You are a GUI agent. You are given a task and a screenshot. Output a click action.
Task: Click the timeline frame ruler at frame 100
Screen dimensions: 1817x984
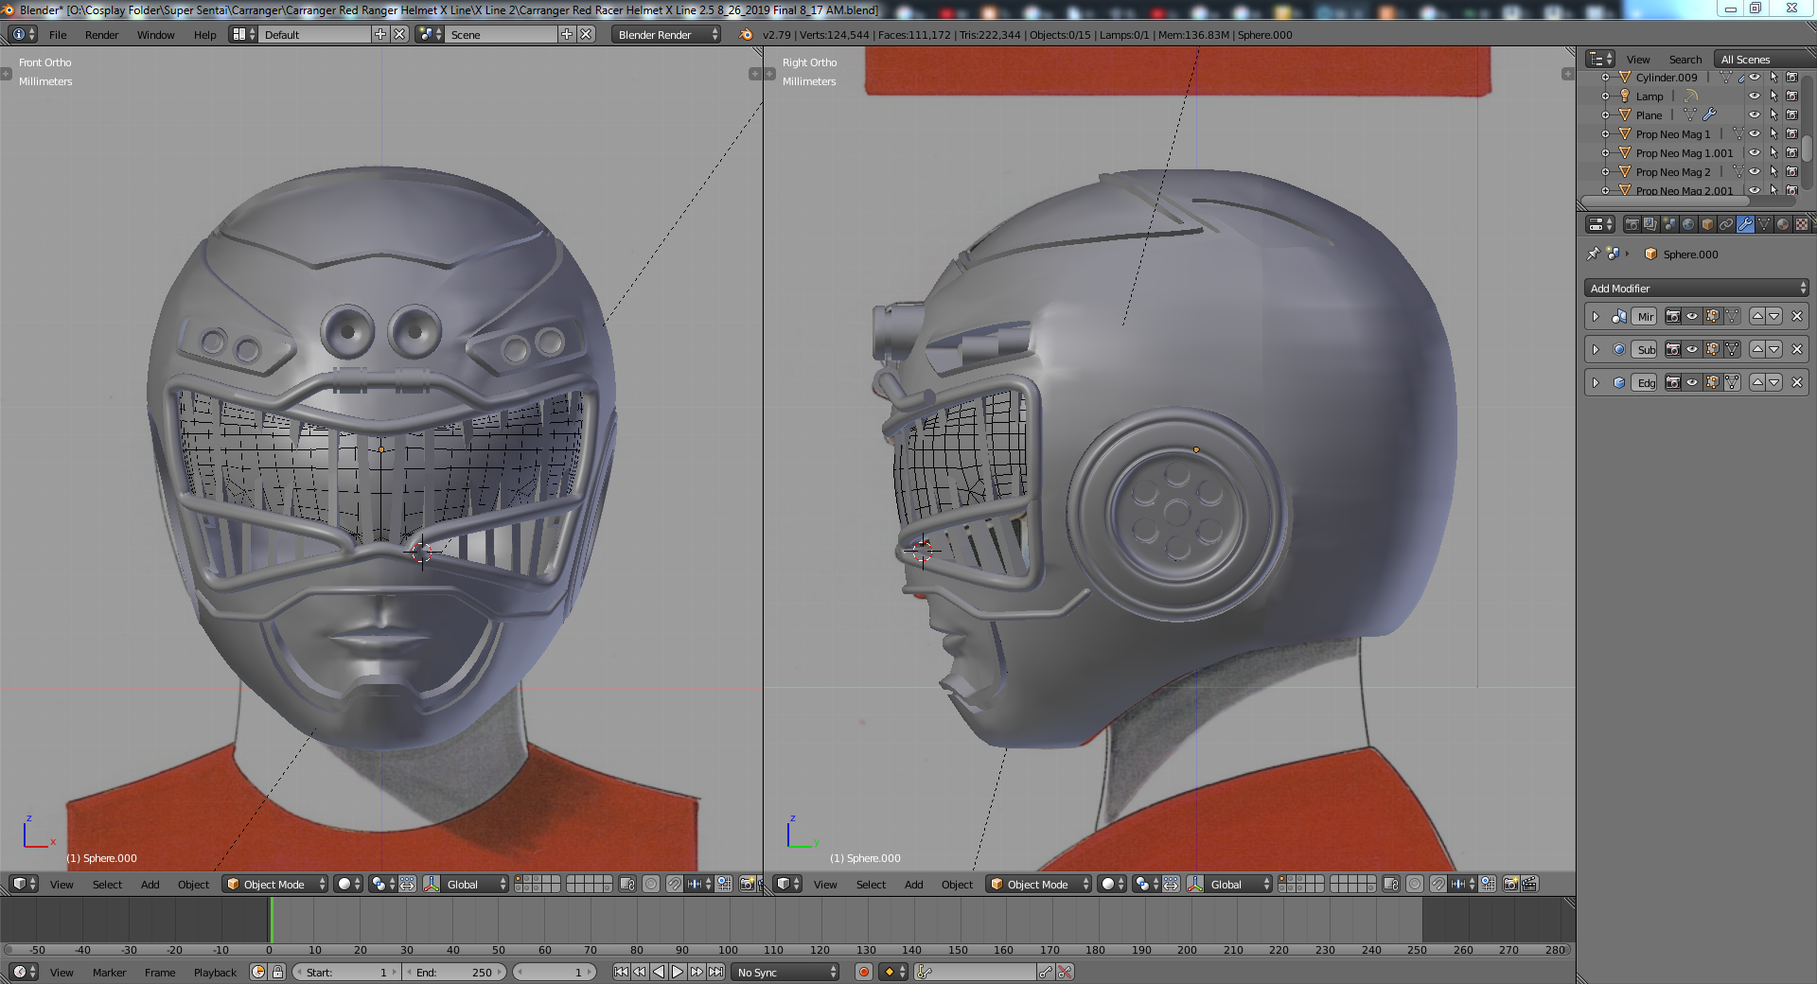[x=728, y=950]
